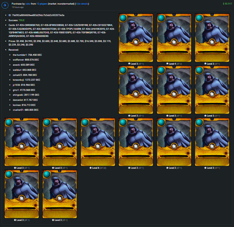This screenshot has height=227, width=234.
Task: Collapse the transaction with Hide details
Action: tap(82, 4)
